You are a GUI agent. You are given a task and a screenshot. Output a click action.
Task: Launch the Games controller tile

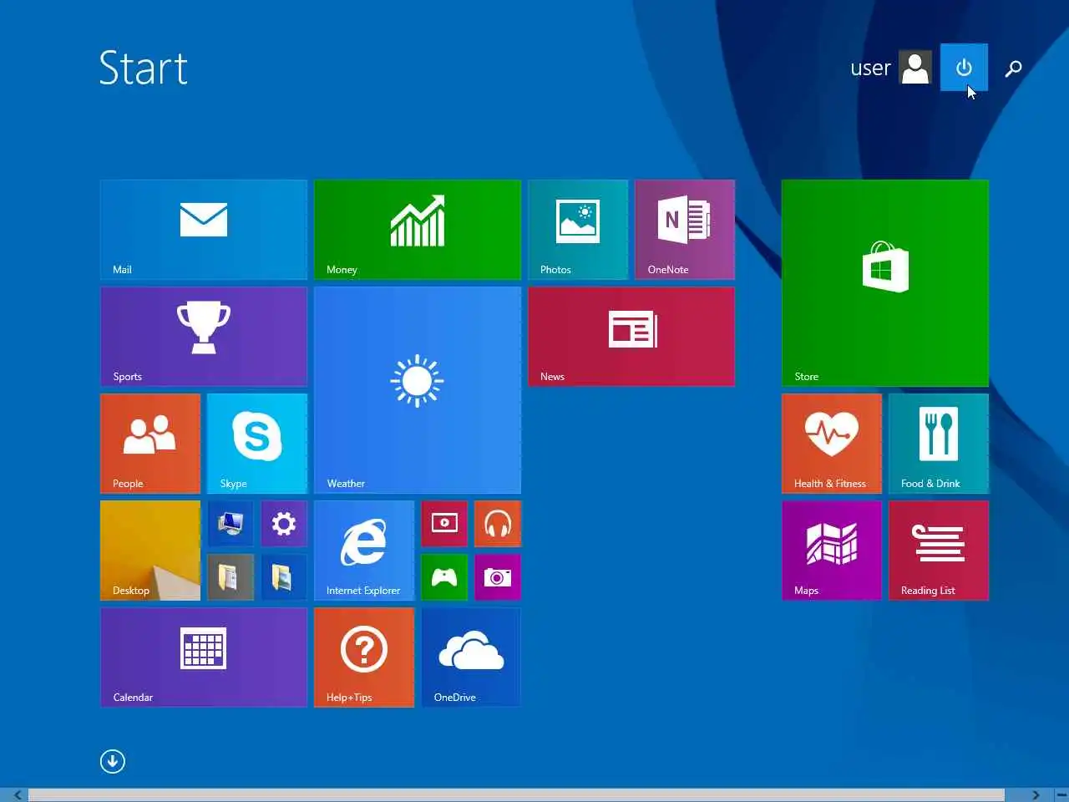pos(444,577)
